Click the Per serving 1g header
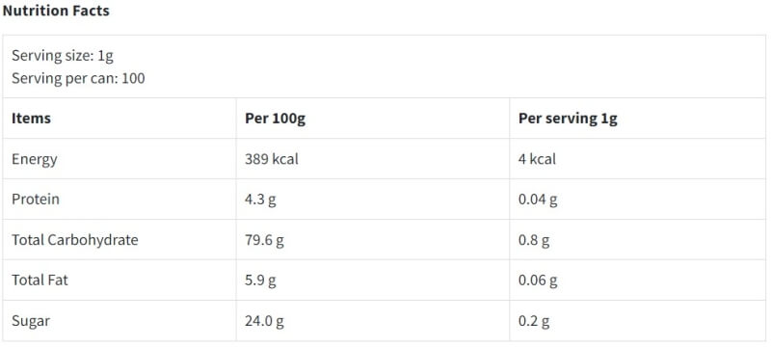 coord(568,119)
